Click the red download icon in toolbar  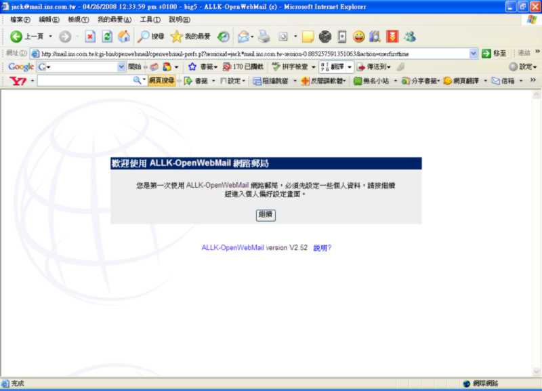tap(392, 37)
